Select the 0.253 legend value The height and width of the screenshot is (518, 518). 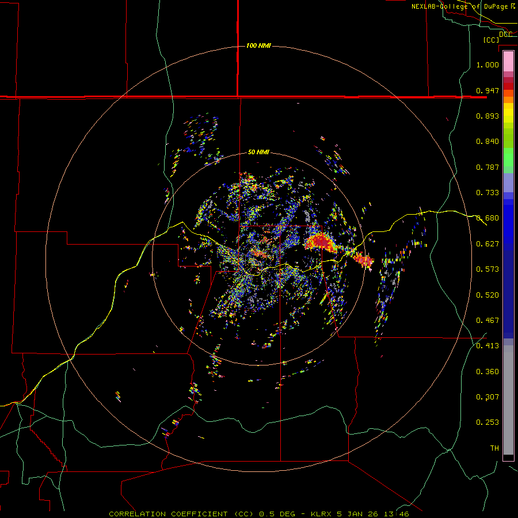pos(487,422)
